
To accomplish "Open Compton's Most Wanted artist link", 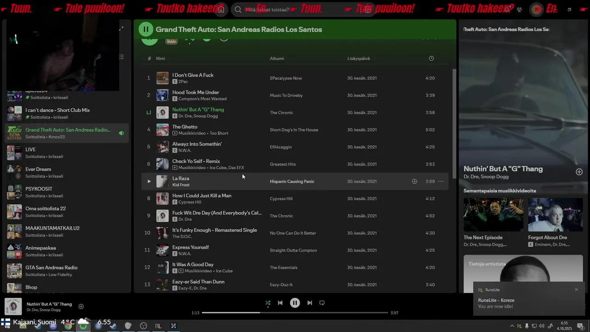I will point(202,99).
